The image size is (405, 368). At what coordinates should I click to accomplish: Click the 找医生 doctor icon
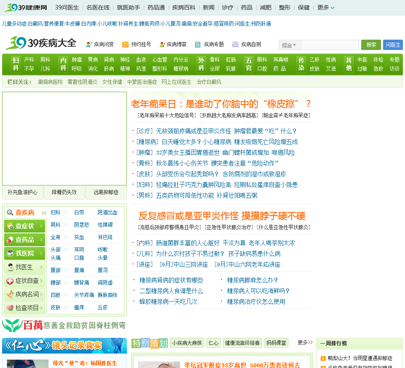point(10,267)
